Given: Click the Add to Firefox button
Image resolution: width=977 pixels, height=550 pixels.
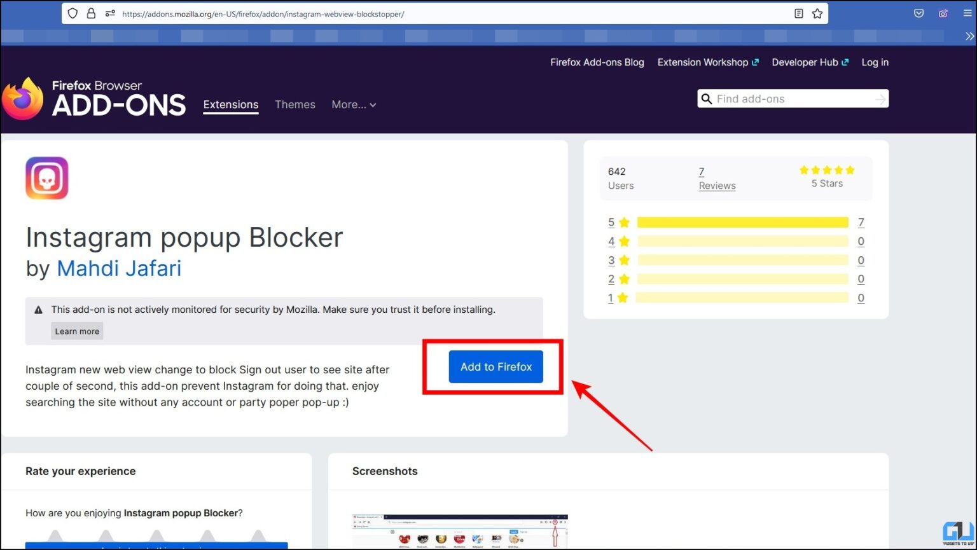Looking at the screenshot, I should [495, 366].
